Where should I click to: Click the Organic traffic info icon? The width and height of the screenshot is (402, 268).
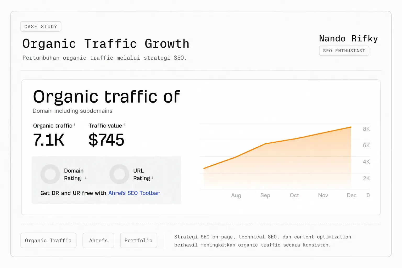[74, 125]
